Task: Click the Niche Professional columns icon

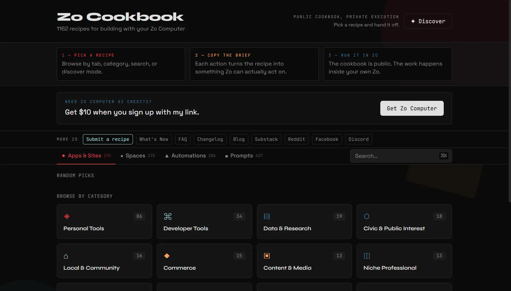Action: (x=367, y=256)
